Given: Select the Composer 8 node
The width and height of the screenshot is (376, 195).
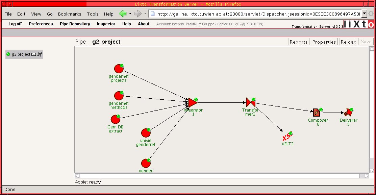Looking at the screenshot, I should [x=317, y=112].
